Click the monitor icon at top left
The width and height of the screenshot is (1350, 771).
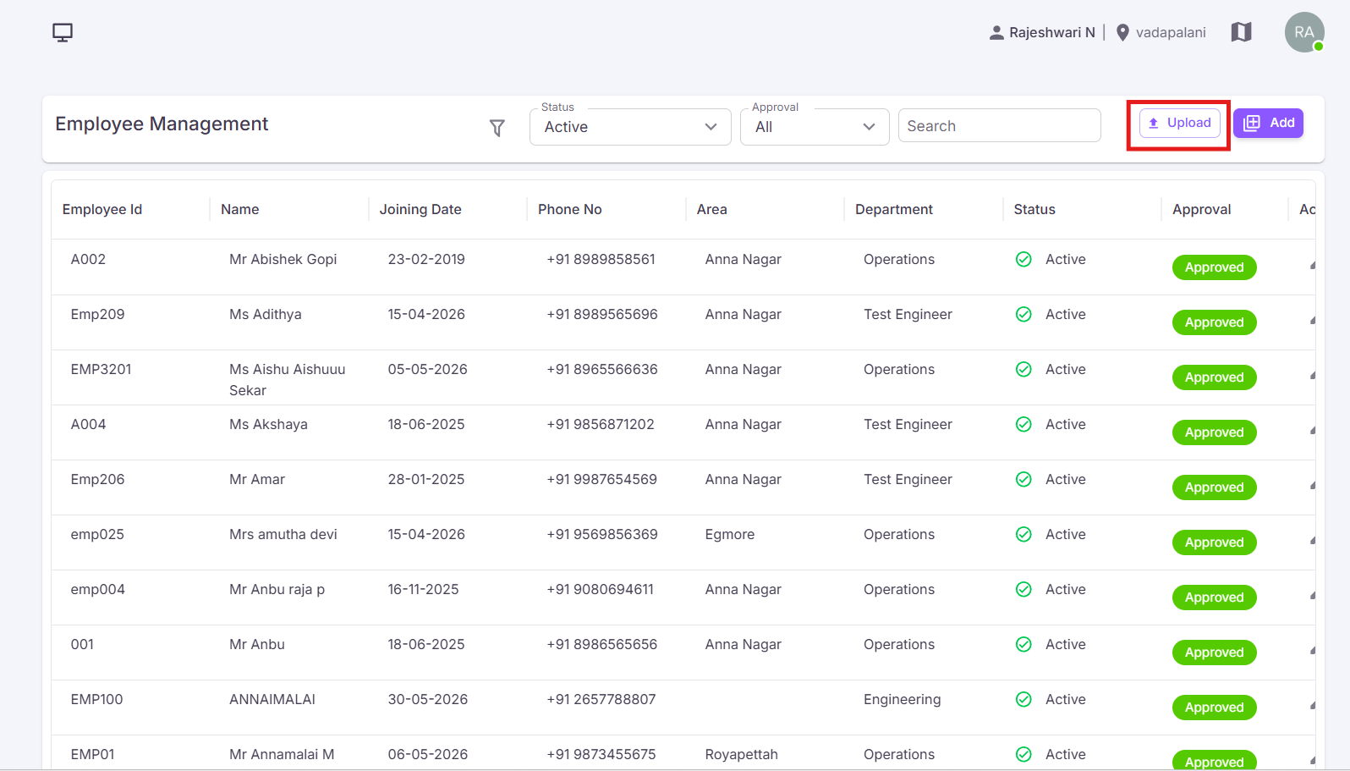(63, 32)
